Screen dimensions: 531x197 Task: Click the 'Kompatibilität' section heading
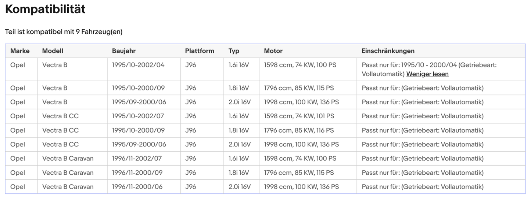(45, 9)
